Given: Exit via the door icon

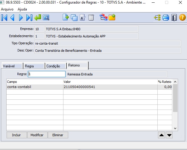Looking at the screenshot, I should 174,18.
